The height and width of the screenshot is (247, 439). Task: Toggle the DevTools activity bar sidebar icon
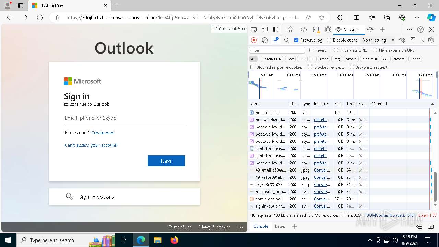[x=276, y=30]
